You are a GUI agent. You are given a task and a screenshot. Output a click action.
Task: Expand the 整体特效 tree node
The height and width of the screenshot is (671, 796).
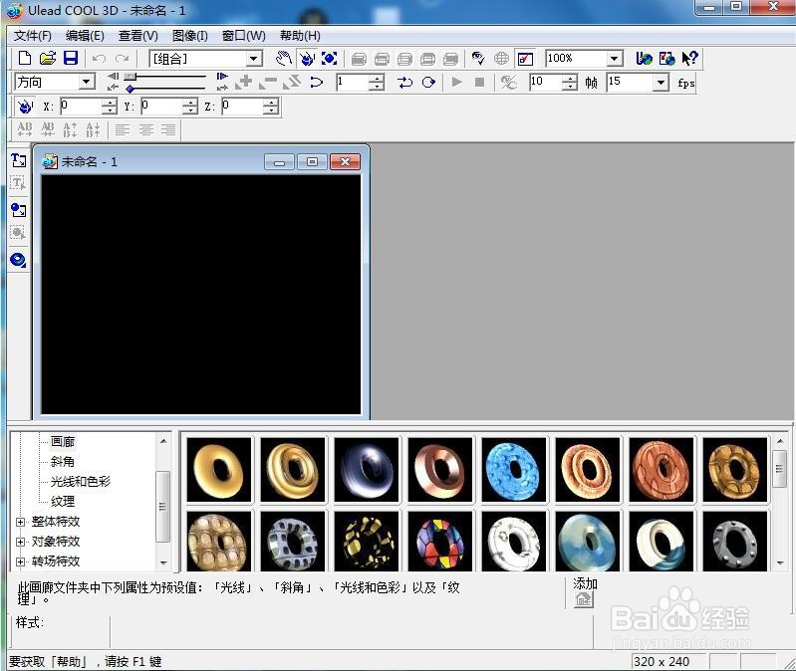coord(20,522)
